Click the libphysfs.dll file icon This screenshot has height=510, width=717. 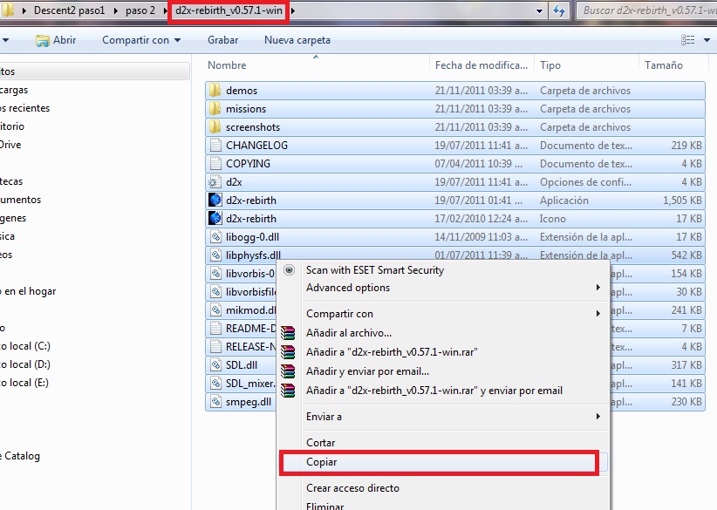click(215, 255)
